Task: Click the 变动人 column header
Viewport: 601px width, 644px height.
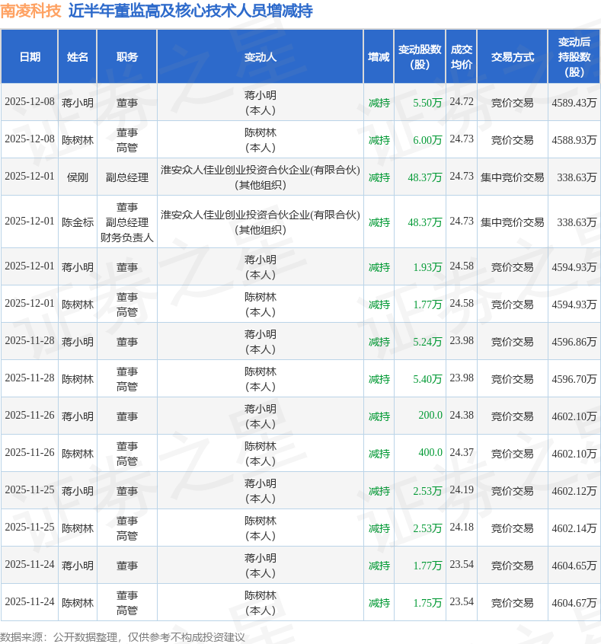Action: click(x=261, y=57)
